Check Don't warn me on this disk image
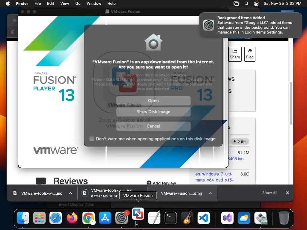307x230 pixels. point(92,139)
